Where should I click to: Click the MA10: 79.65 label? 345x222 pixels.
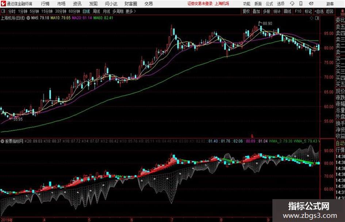[61, 18]
